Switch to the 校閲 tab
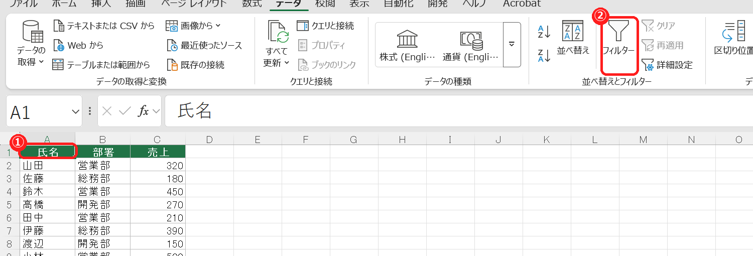The height and width of the screenshot is (256, 753). pyautogui.click(x=325, y=4)
